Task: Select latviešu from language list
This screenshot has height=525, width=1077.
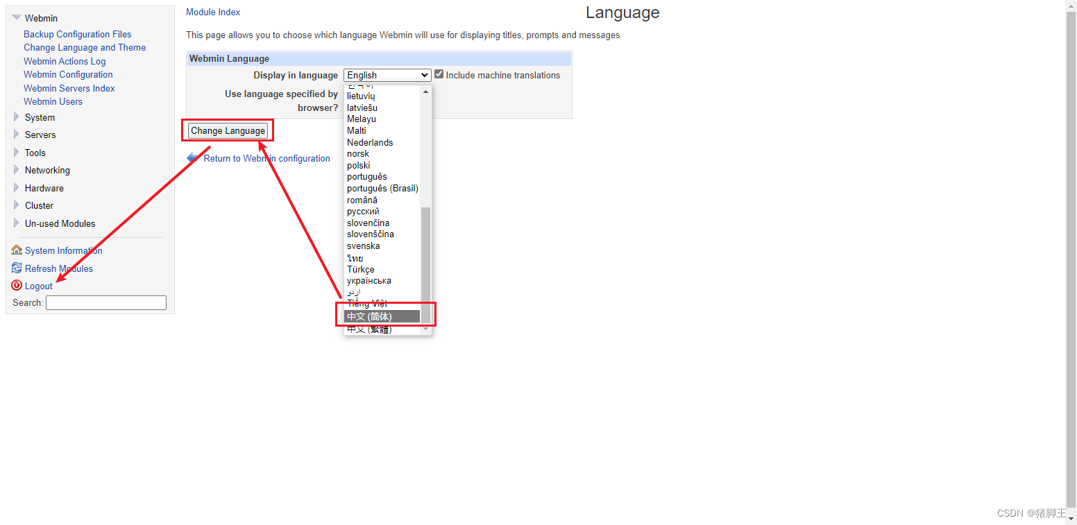Action: pos(382,107)
